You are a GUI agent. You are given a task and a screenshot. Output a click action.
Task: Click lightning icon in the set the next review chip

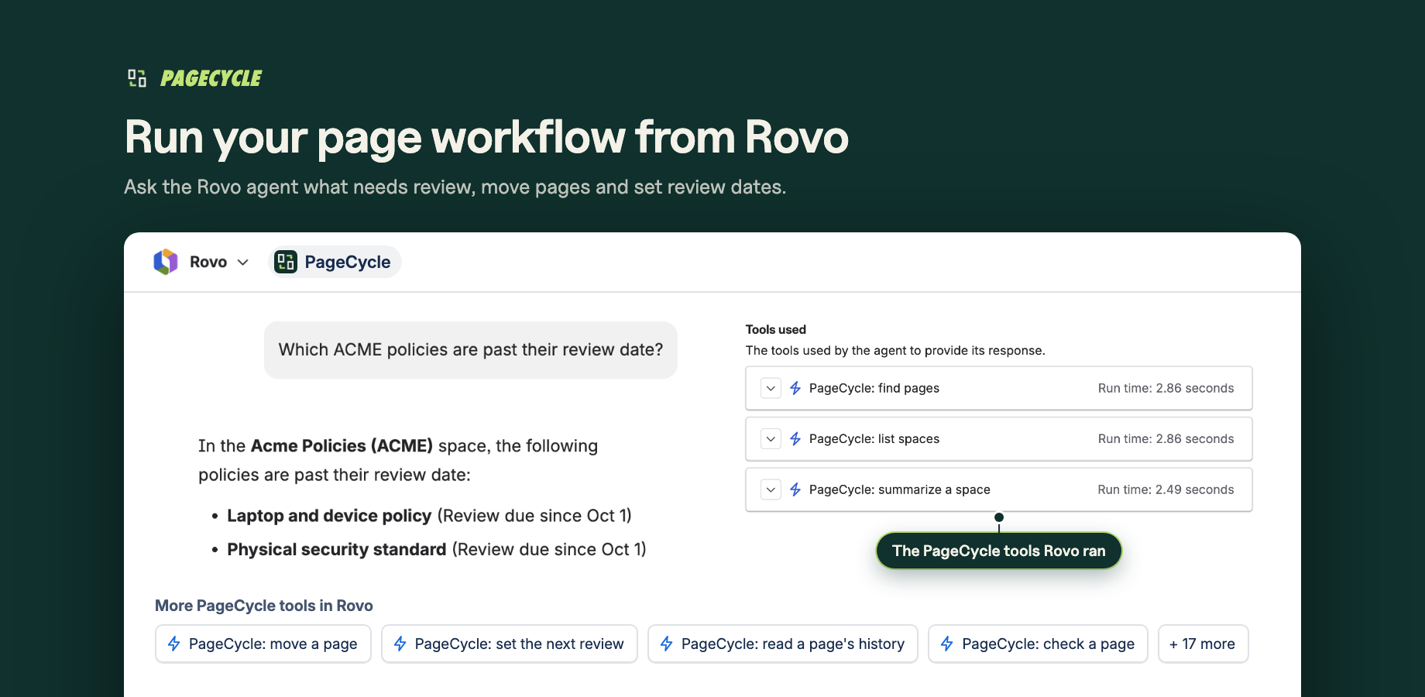400,644
